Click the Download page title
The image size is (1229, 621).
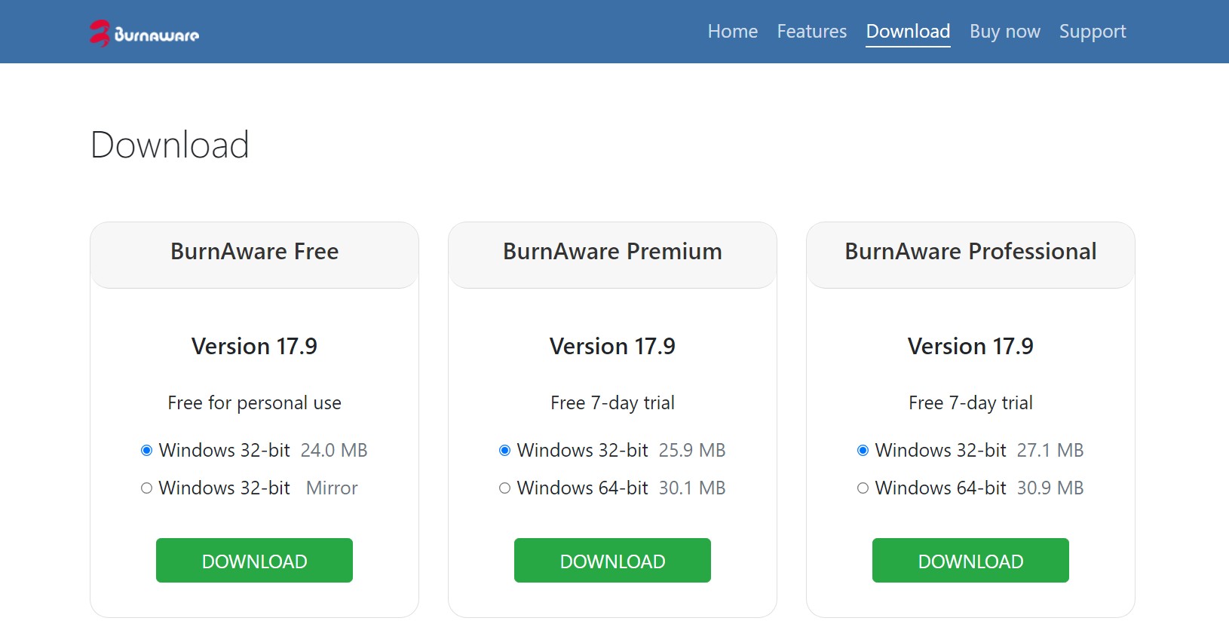point(170,145)
